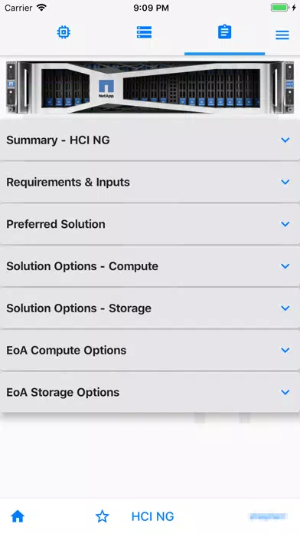Open the EoA Storage Options section title

(63, 392)
